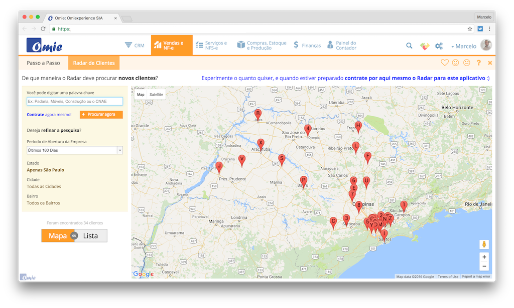Click map pin J on the map
This screenshot has width=514, height=308.
click(x=219, y=167)
